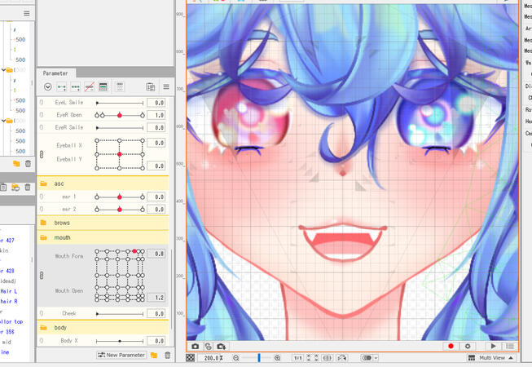
Task: Open the canvas settings gear icon
Action: click(x=468, y=346)
